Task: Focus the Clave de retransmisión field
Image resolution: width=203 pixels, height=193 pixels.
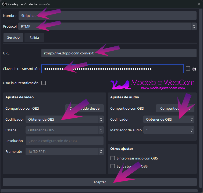Action: (x=112, y=69)
